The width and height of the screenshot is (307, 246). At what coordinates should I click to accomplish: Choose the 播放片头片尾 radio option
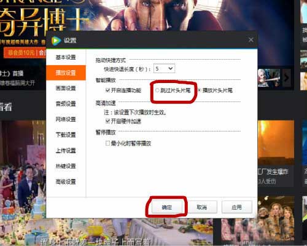point(200,90)
